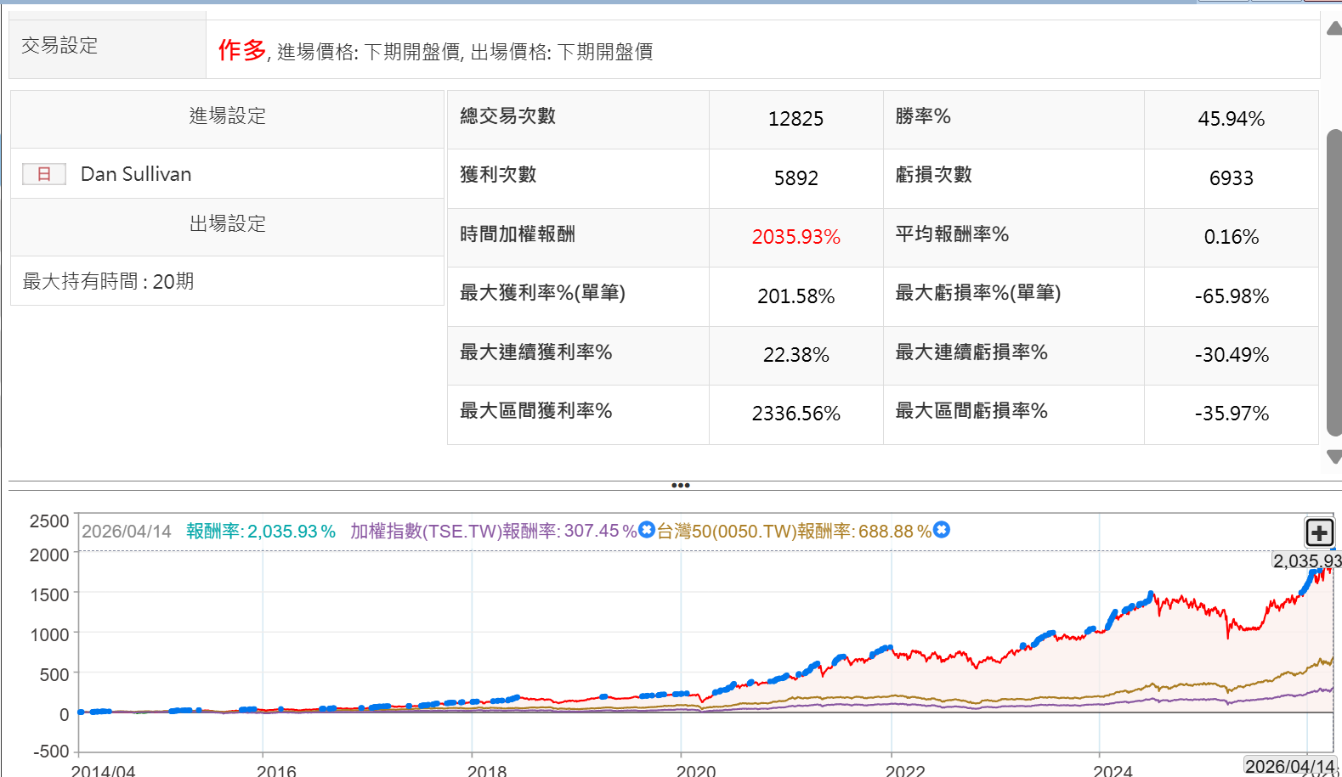1342x777 pixels.
Task: Click the 總交易次數 value 12825
Action: (x=796, y=119)
